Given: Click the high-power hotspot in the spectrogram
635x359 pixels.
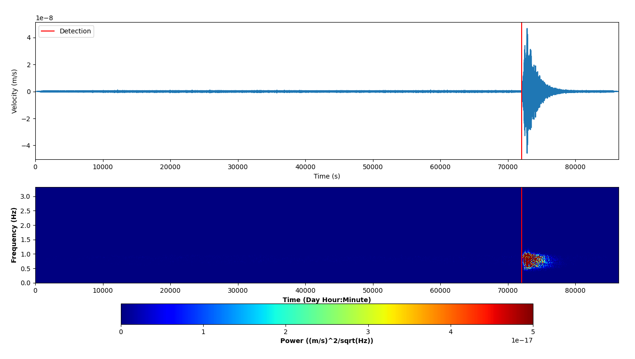Looking at the screenshot, I should (x=529, y=259).
